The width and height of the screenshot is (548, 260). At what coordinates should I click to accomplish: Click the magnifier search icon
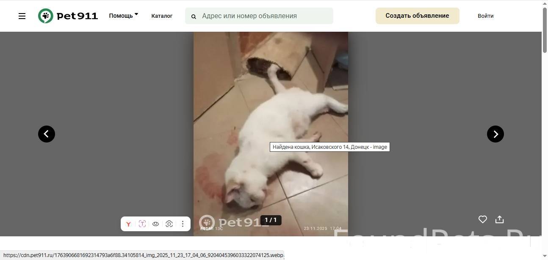[194, 16]
